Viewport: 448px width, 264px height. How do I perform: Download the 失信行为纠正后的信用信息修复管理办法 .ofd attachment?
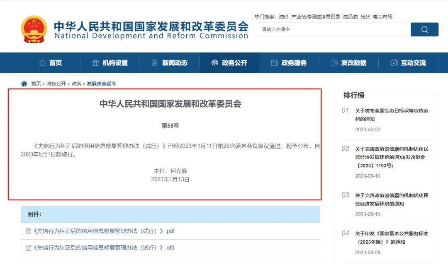104,248
